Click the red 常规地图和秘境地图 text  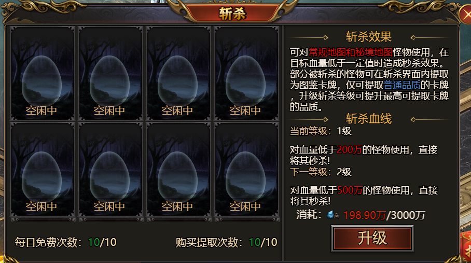click(x=351, y=52)
